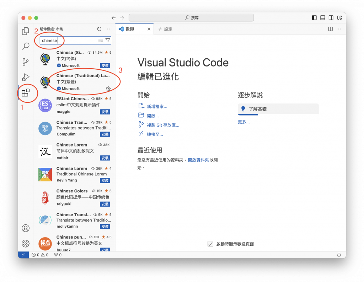Click the 搜尋 command center search box
Image resolution: width=364 pixels, height=282 pixels.
coord(191,18)
